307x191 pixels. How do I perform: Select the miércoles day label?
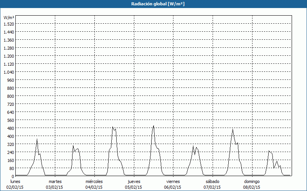click(x=94, y=181)
